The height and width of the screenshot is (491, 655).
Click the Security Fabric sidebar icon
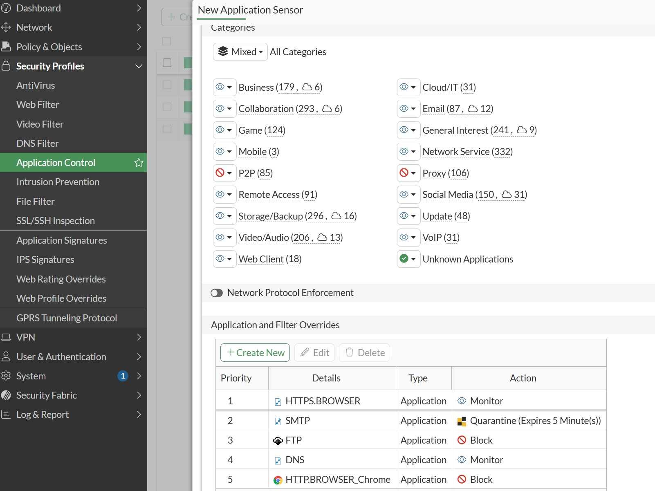coord(6,395)
